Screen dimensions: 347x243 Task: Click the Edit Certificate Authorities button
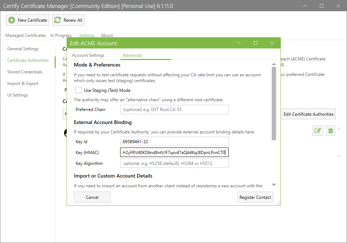(x=309, y=114)
